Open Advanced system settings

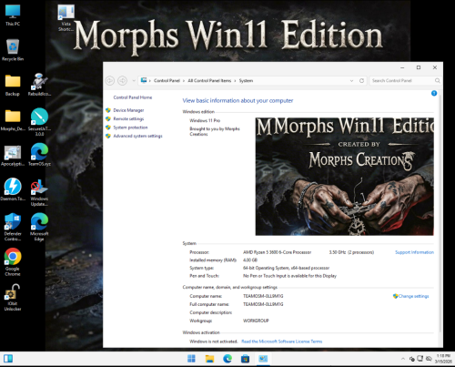[x=137, y=136]
